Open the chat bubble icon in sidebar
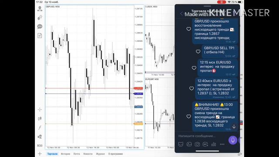Screen dimensions: 279x157 40,26
